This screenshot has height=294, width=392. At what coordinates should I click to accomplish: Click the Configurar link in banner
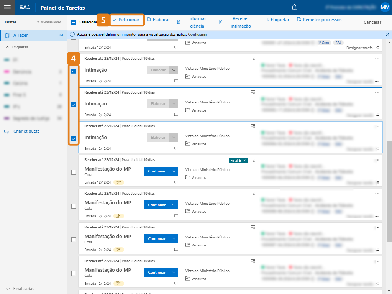click(x=197, y=34)
